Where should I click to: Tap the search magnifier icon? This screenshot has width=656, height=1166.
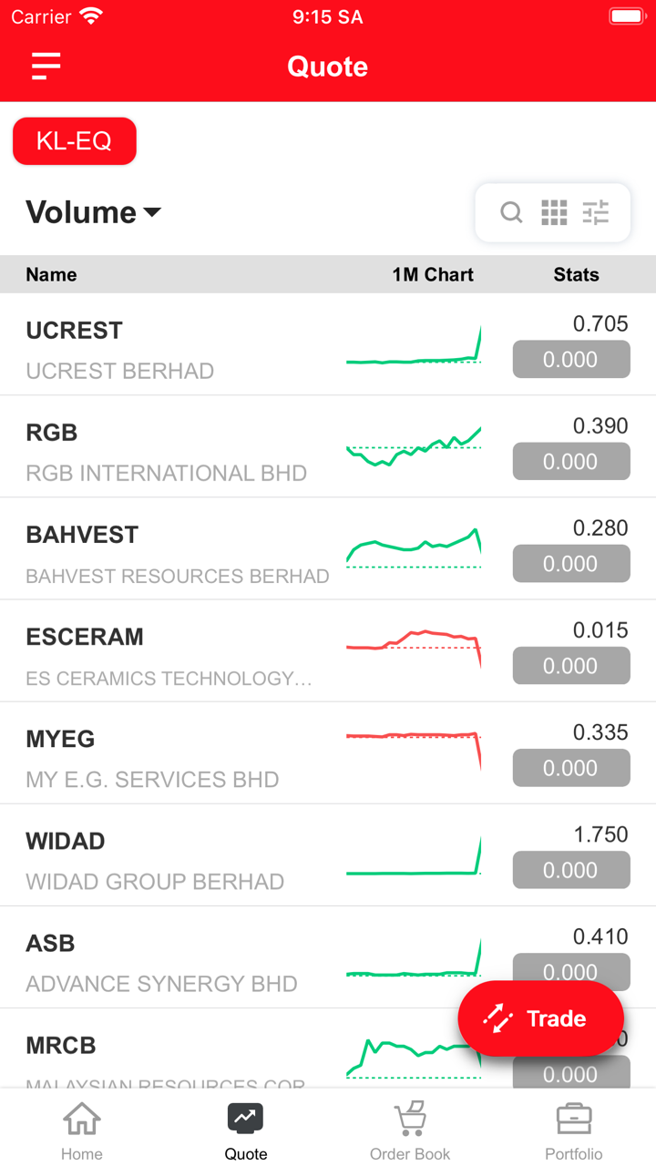[511, 213]
